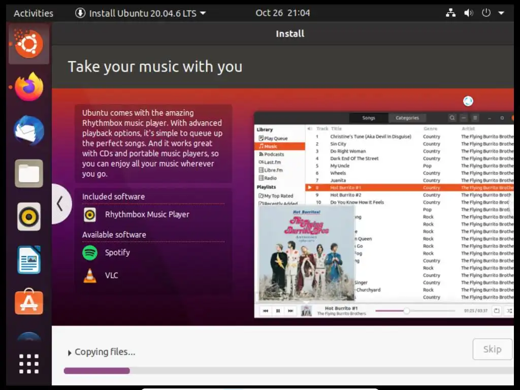This screenshot has height=390, width=520.
Task: Click the song Do Right Woman row
Action: (410, 151)
